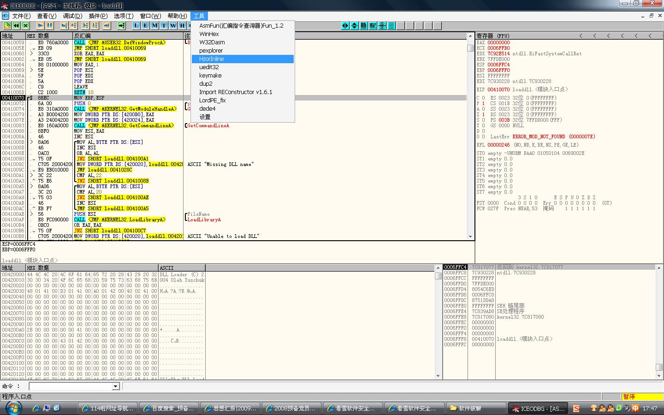
Task: Click the crosshair target toolbar icon
Action: click(x=382, y=26)
